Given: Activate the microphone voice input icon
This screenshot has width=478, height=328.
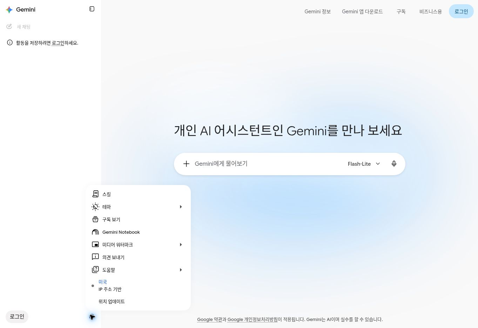Looking at the screenshot, I should click(x=394, y=164).
